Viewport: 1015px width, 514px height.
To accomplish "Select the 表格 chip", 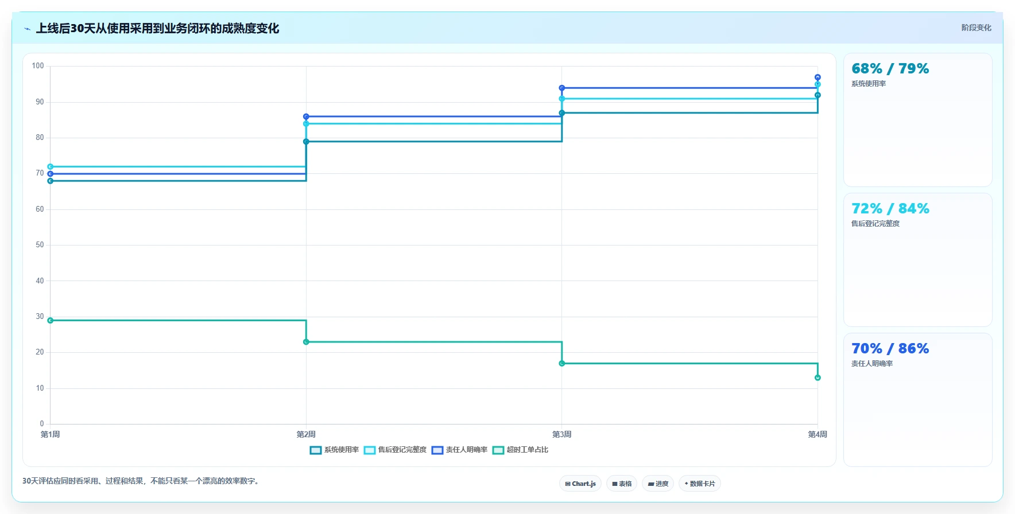I will 622,484.
